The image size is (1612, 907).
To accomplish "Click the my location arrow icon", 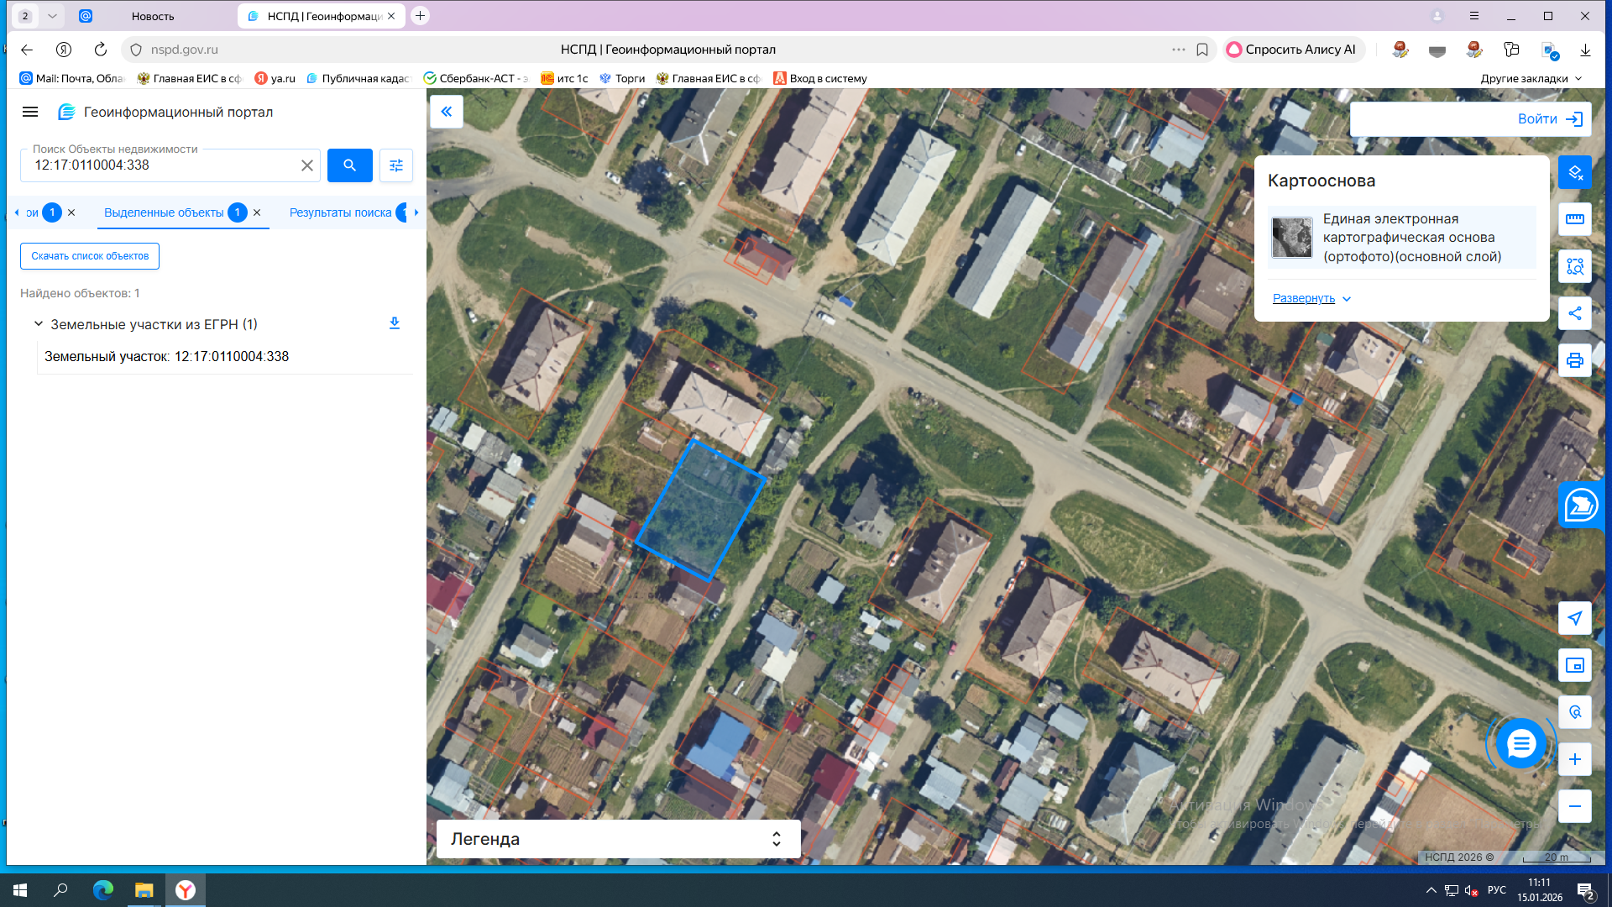I will [1574, 618].
